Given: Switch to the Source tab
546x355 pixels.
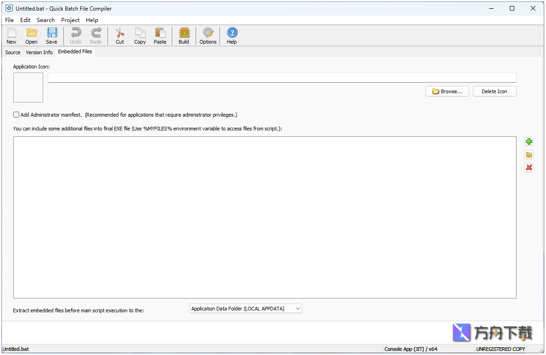Looking at the screenshot, I should [x=12, y=52].
